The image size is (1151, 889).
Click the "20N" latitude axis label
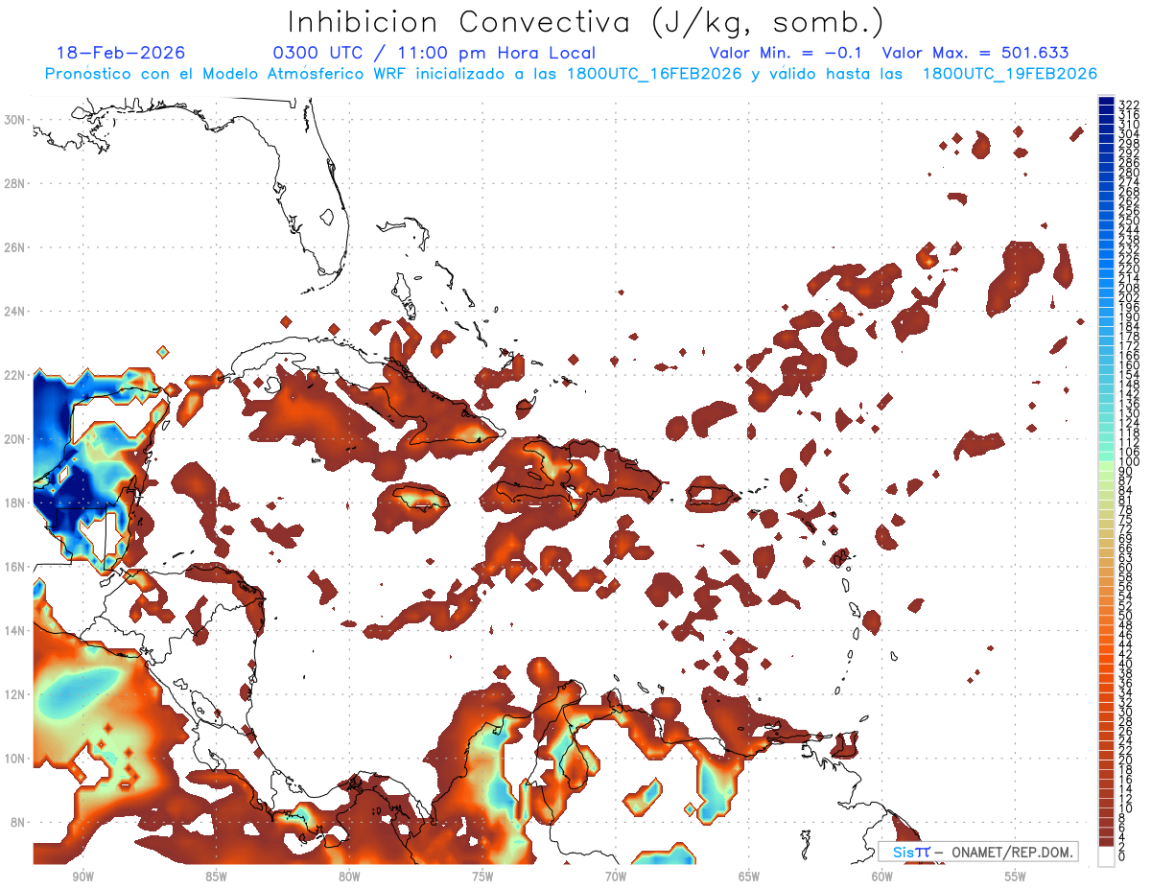(x=15, y=439)
